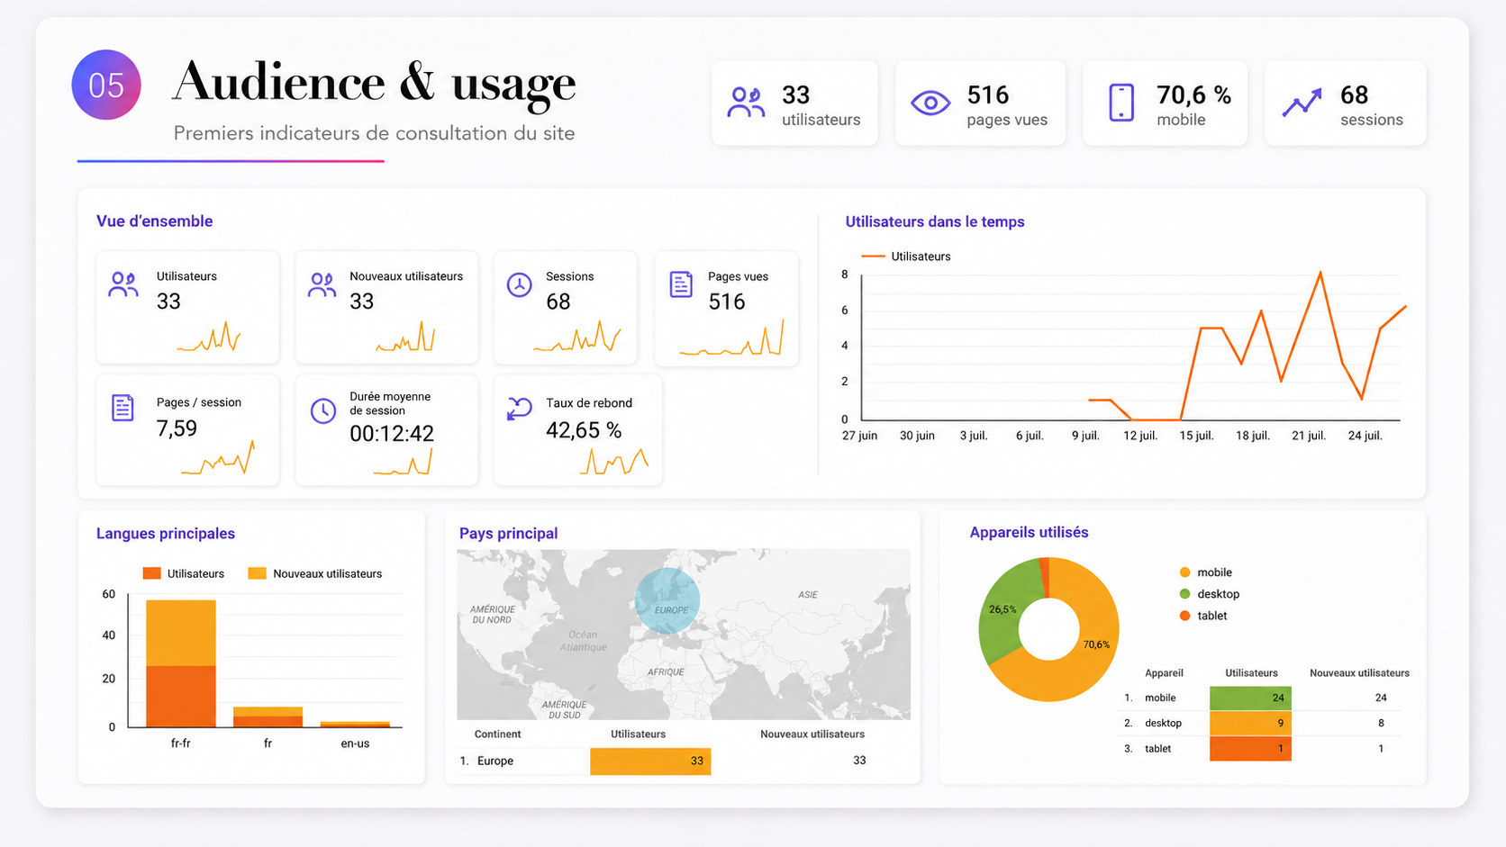1506x847 pixels.
Task: Select the Europe row in continent table
Action: point(684,761)
